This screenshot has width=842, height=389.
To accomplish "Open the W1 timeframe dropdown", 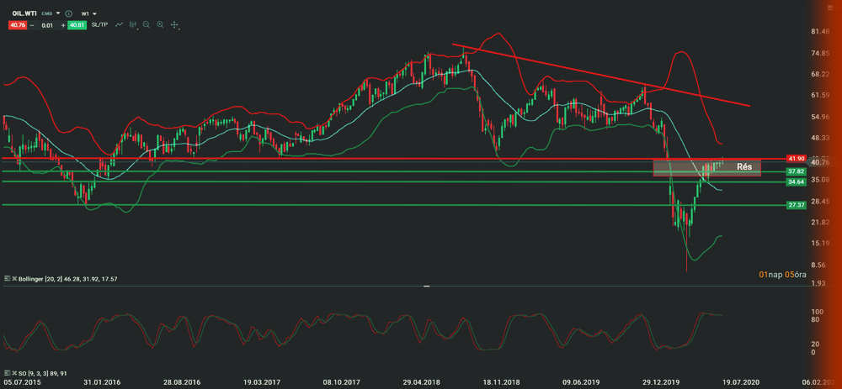I will [88, 14].
